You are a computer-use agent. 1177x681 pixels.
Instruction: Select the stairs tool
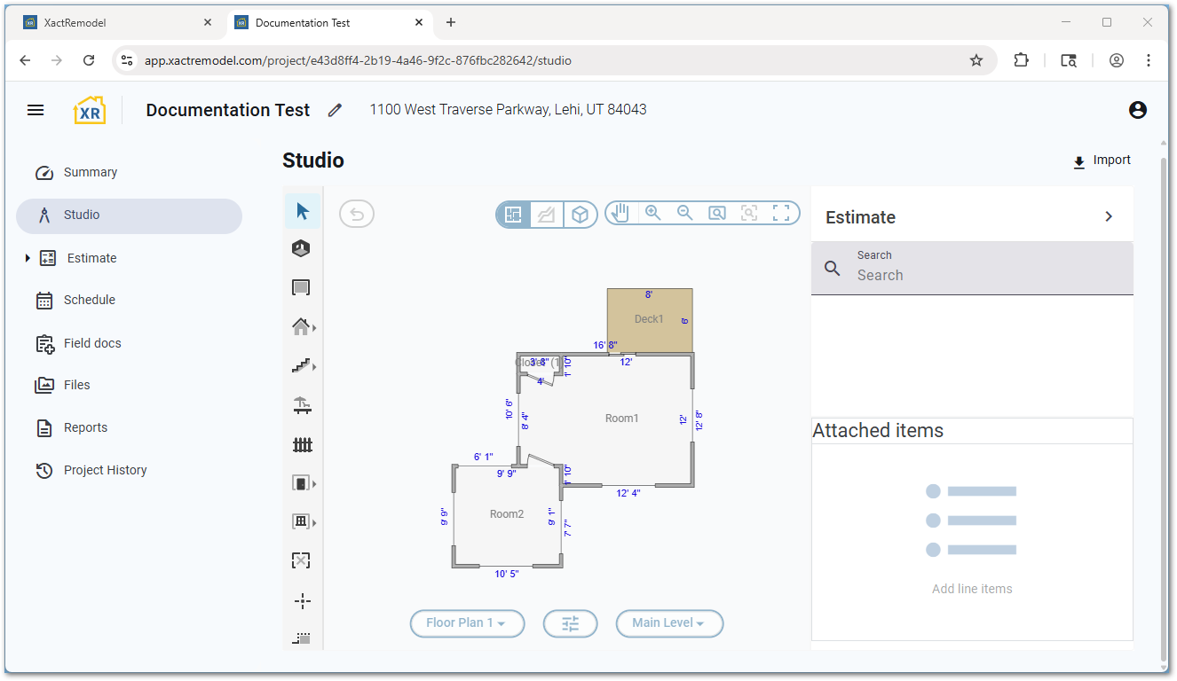coord(302,365)
